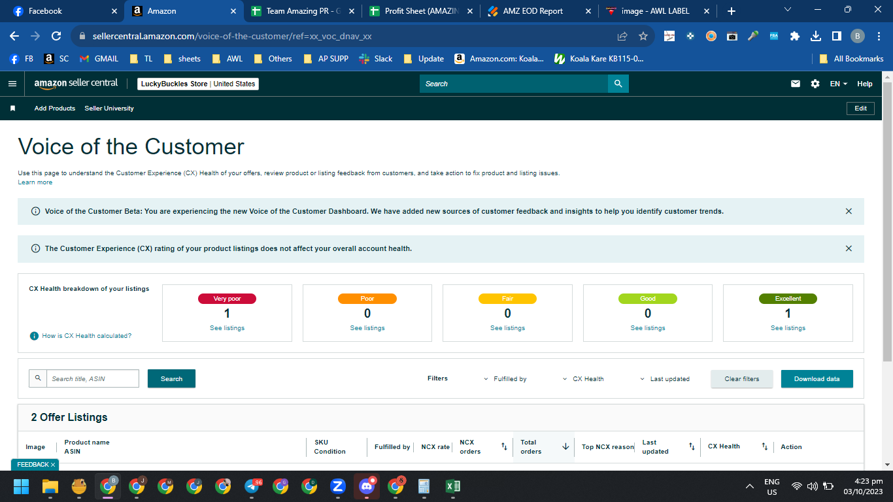Open the LuckyBuckles Store account switcher
Viewport: 893px width, 502px height.
tap(198, 84)
